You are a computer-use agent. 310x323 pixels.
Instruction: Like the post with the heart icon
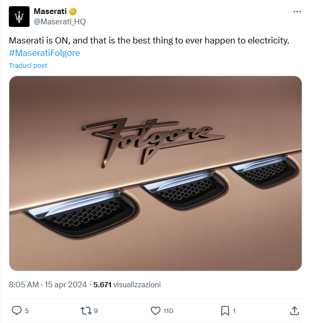coord(156,311)
